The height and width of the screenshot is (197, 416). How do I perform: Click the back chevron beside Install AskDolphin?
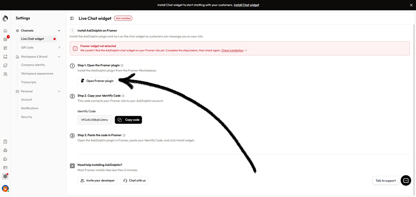tap(72, 31)
